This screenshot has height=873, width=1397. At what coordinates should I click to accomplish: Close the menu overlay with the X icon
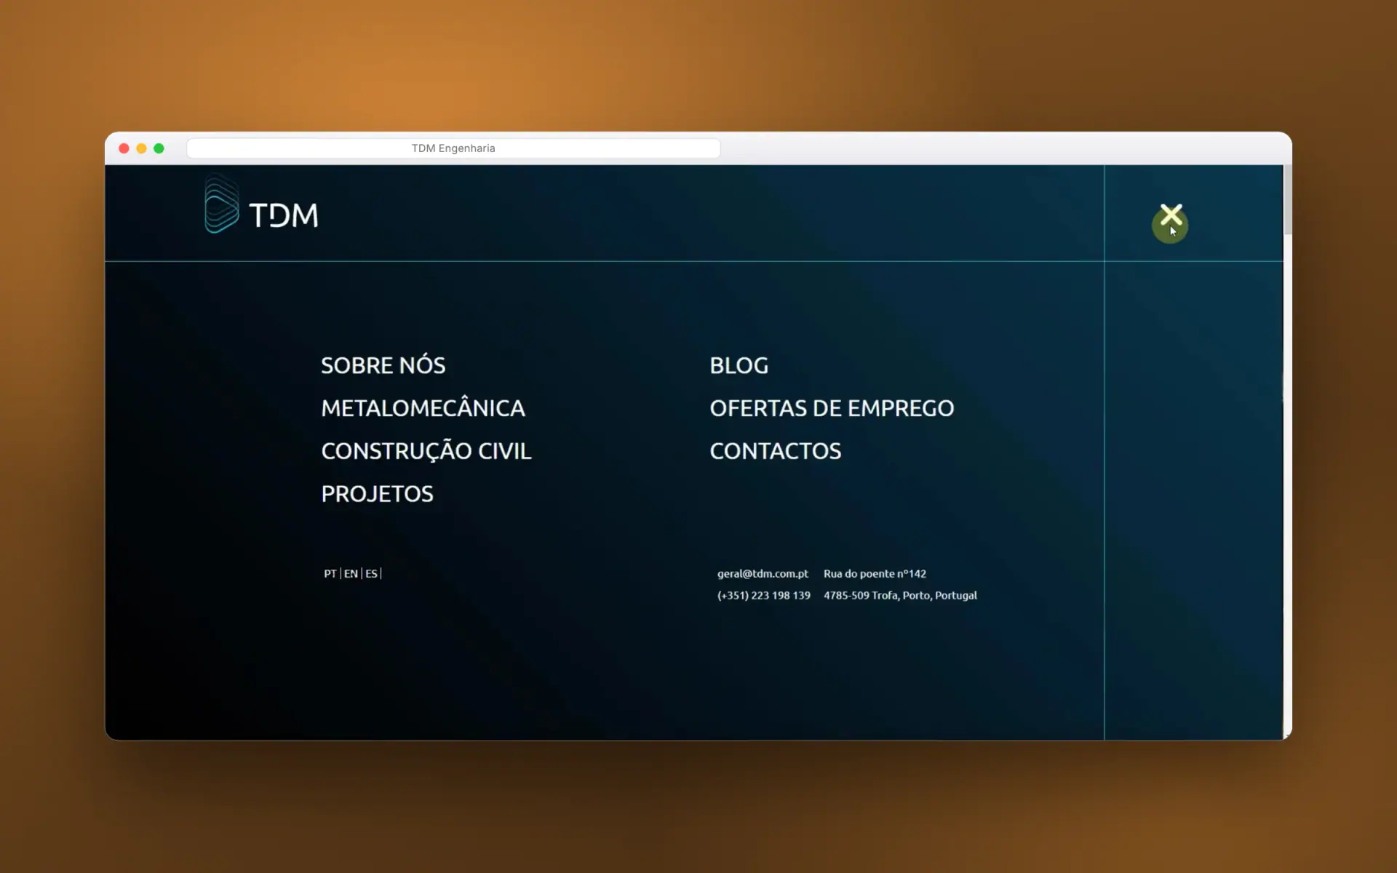pyautogui.click(x=1171, y=215)
